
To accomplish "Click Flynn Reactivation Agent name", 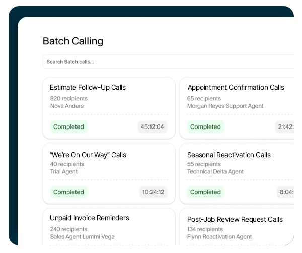I will tap(219, 236).
